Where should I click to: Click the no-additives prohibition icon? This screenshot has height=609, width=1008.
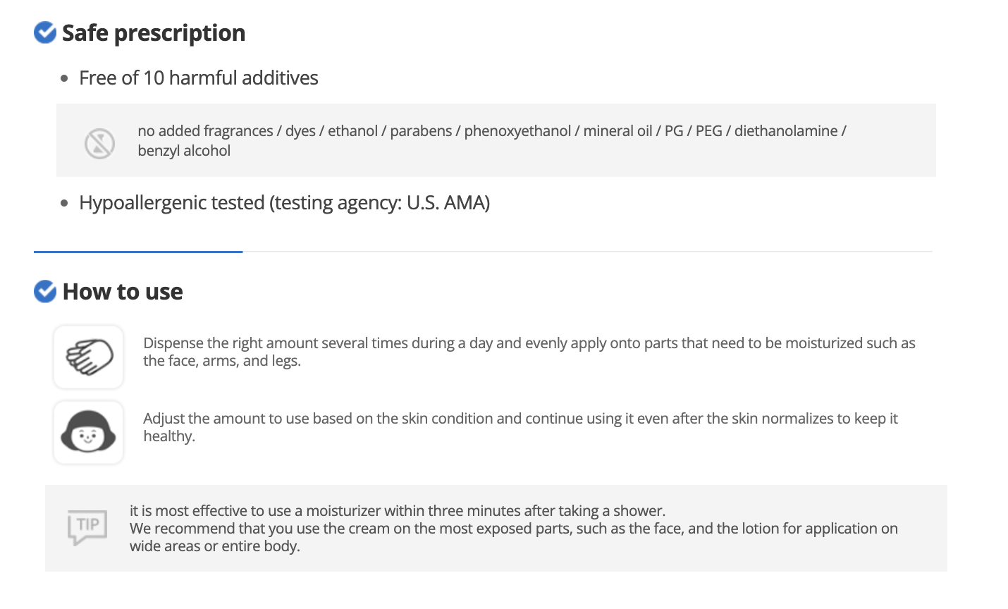(99, 143)
